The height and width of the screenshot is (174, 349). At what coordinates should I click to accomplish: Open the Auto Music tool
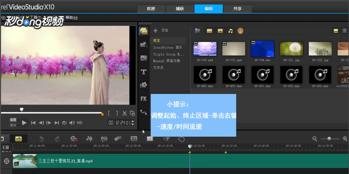pos(104,139)
